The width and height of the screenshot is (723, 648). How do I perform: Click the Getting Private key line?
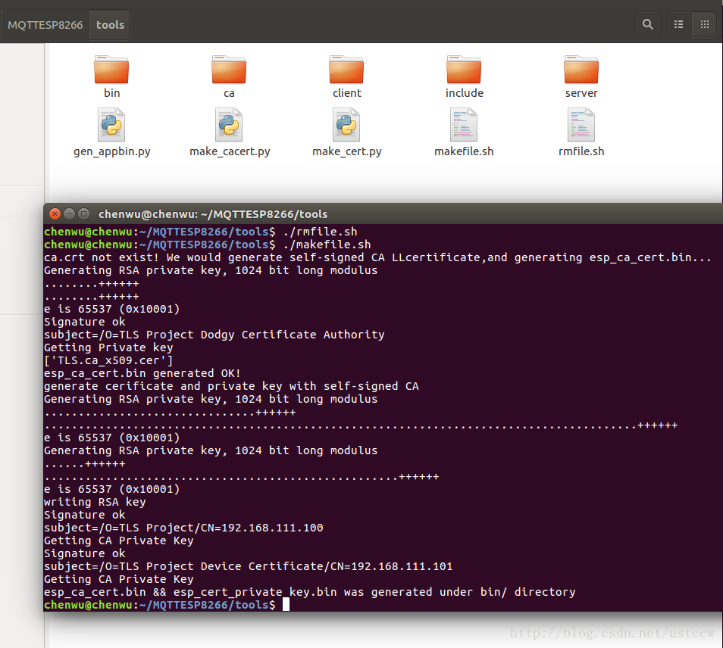(108, 347)
